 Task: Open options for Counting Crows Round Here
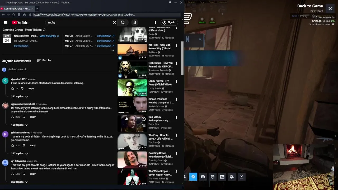pyautogui.click(x=176, y=154)
